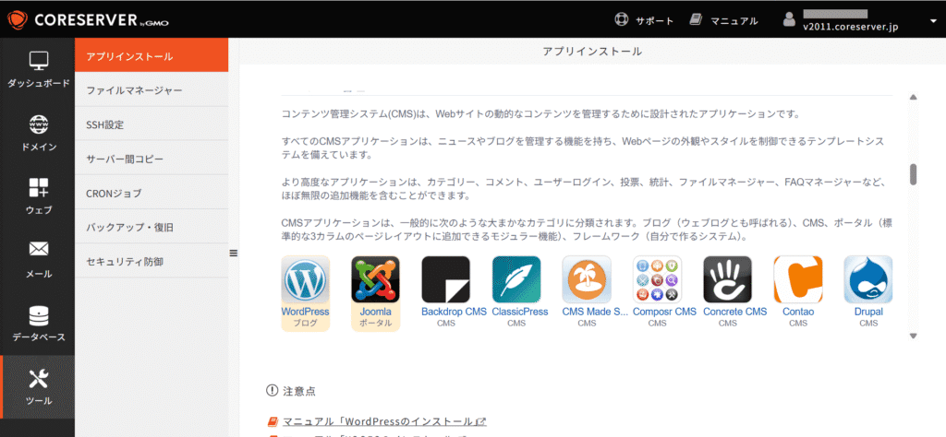Viewport: 946px width, 437px height.
Task: Click the CMS Made S... text label
Action: (596, 312)
